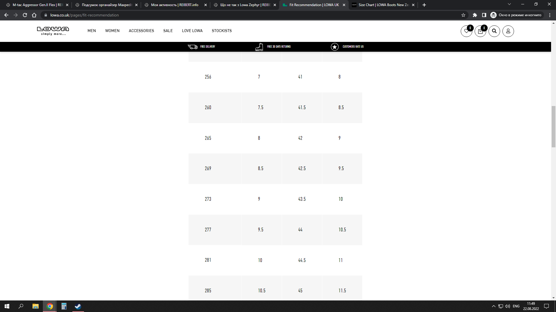Open Chrome three-dot menu
Image resolution: width=556 pixels, height=312 pixels.
pyautogui.click(x=550, y=15)
